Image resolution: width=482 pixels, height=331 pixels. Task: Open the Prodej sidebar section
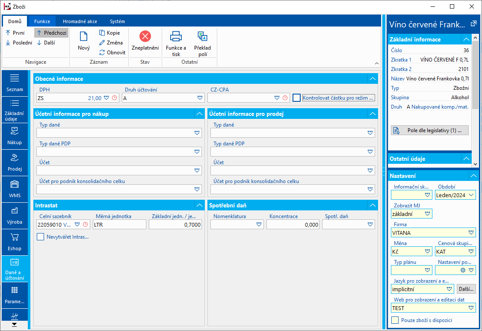tap(15, 163)
